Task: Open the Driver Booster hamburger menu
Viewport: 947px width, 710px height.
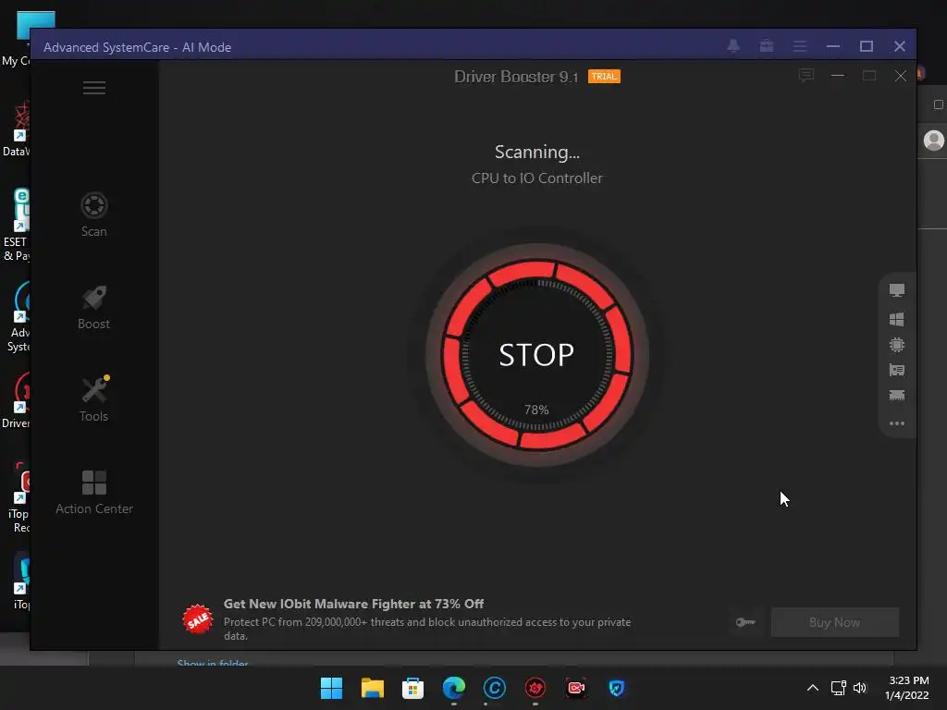Action: pyautogui.click(x=94, y=88)
